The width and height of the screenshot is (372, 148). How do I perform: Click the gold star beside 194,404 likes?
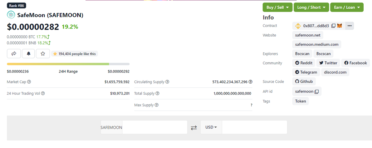tap(55, 54)
